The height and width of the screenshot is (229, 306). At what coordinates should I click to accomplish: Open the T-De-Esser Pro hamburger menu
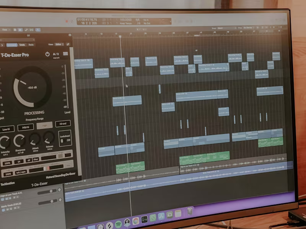click(x=66, y=53)
